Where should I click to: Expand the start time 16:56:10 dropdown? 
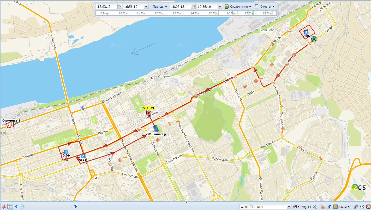pyautogui.click(x=146, y=7)
